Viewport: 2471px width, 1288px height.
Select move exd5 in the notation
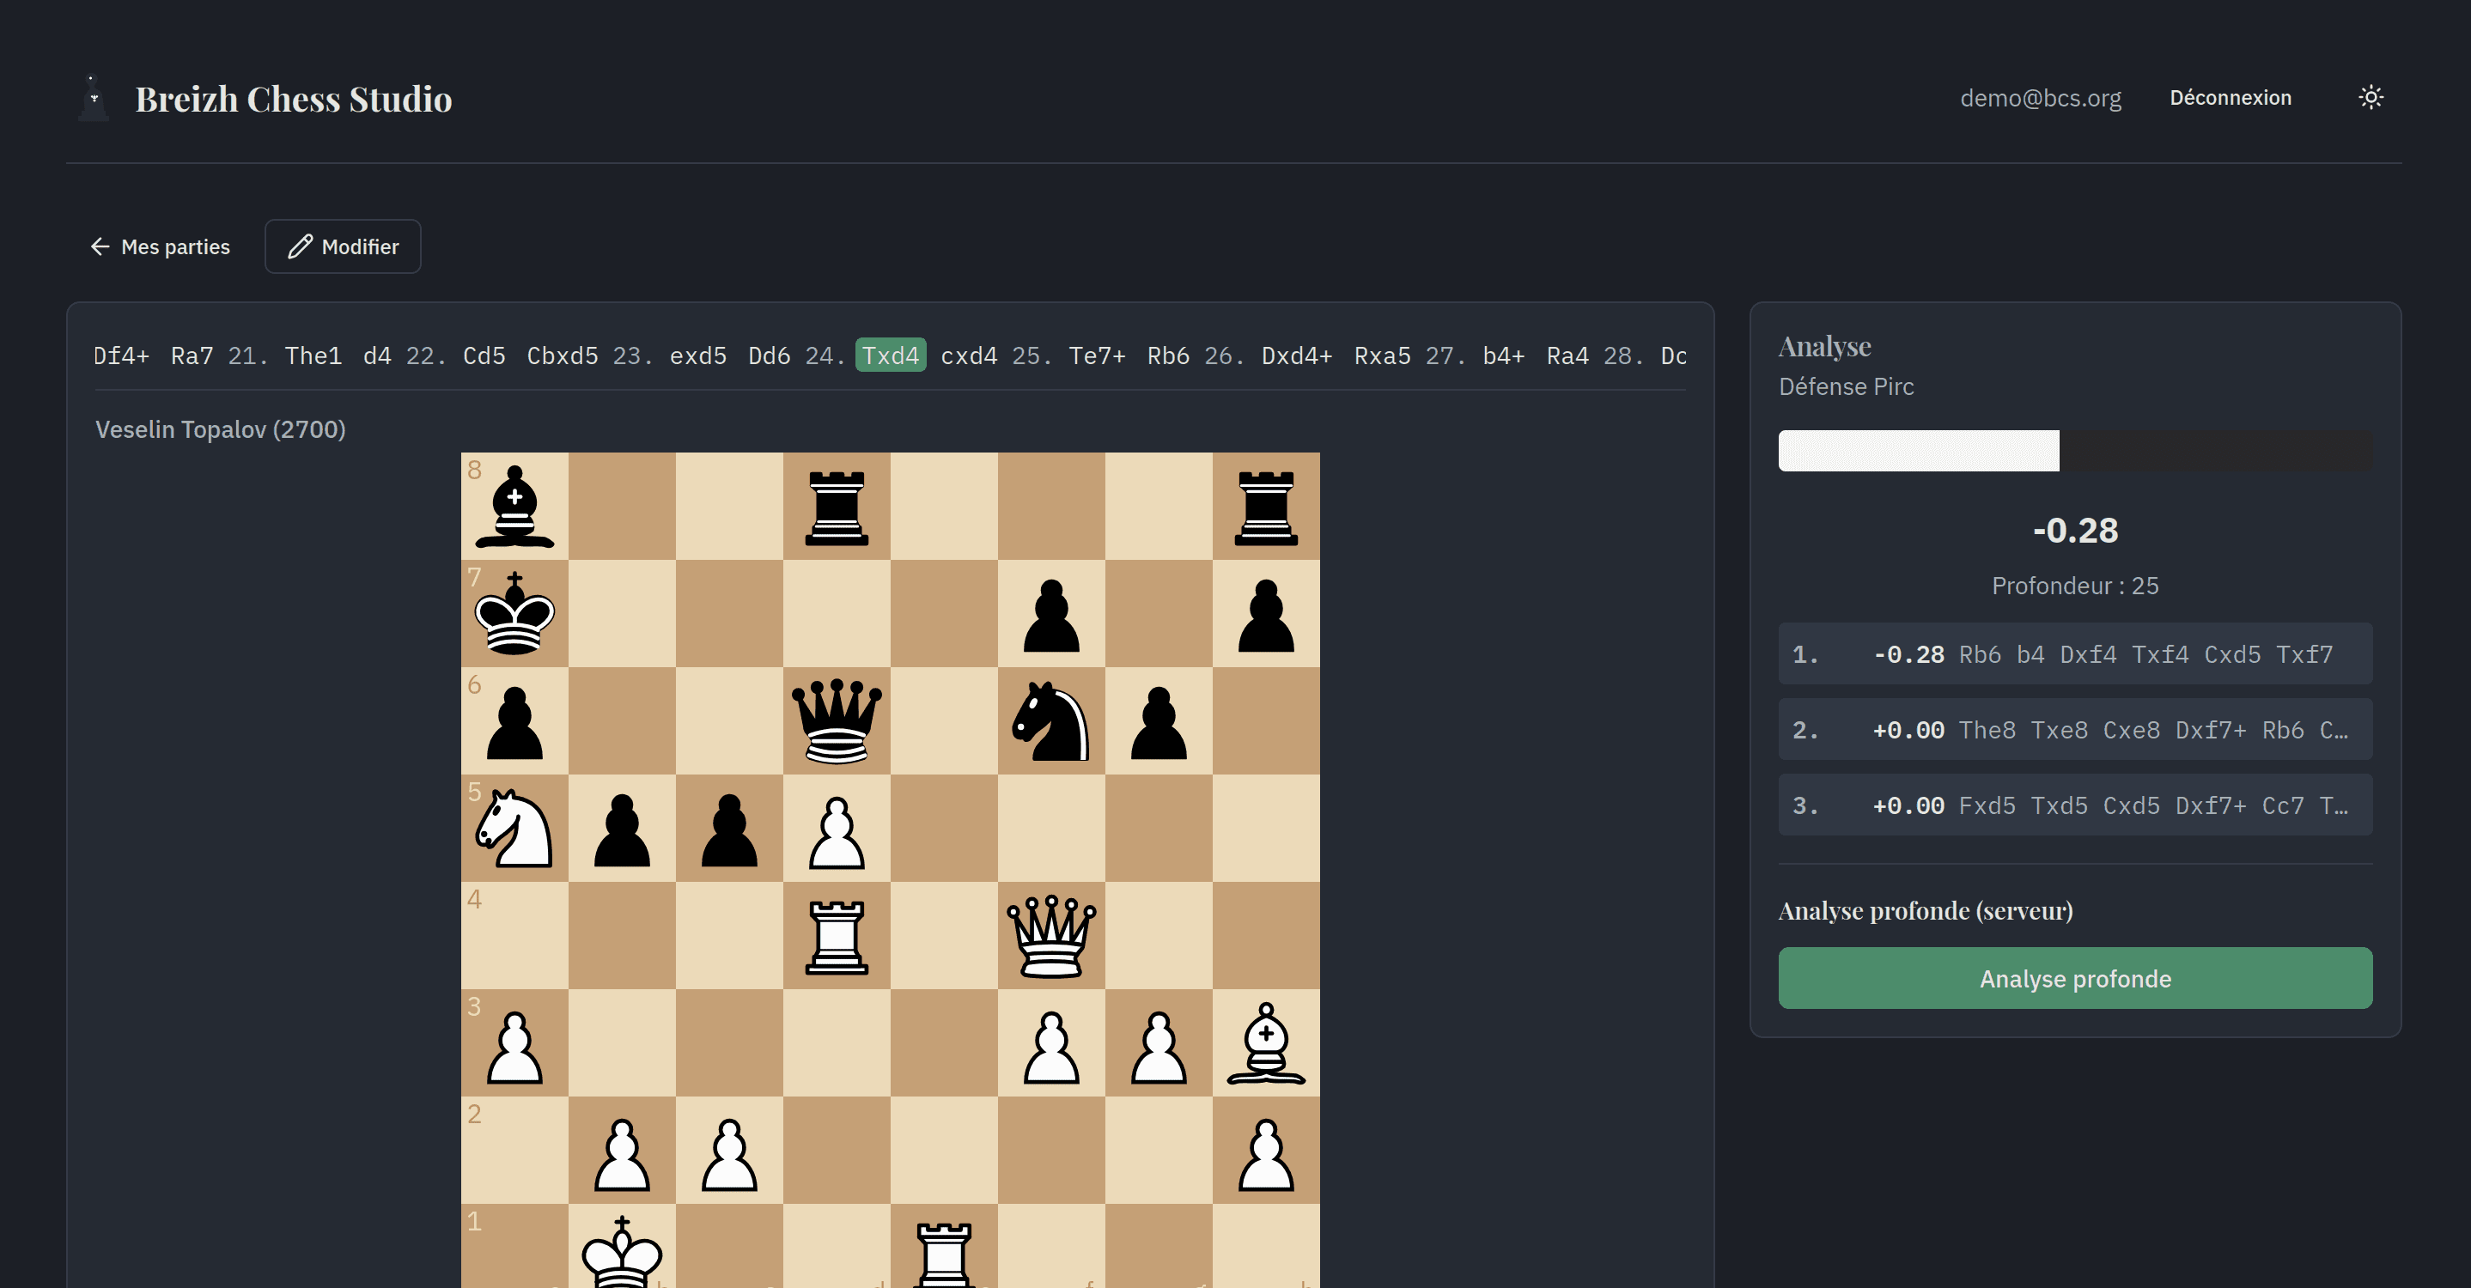(697, 355)
